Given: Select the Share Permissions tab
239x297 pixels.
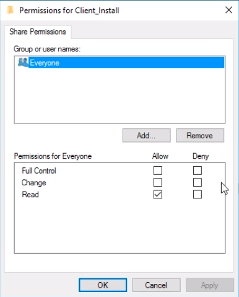Looking at the screenshot, I should 38,32.
